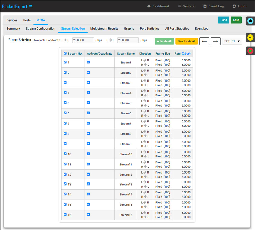Screen dimensions: 255x230
Task: Toggle Activate checkbox for Stream3
Action: click(88, 83)
